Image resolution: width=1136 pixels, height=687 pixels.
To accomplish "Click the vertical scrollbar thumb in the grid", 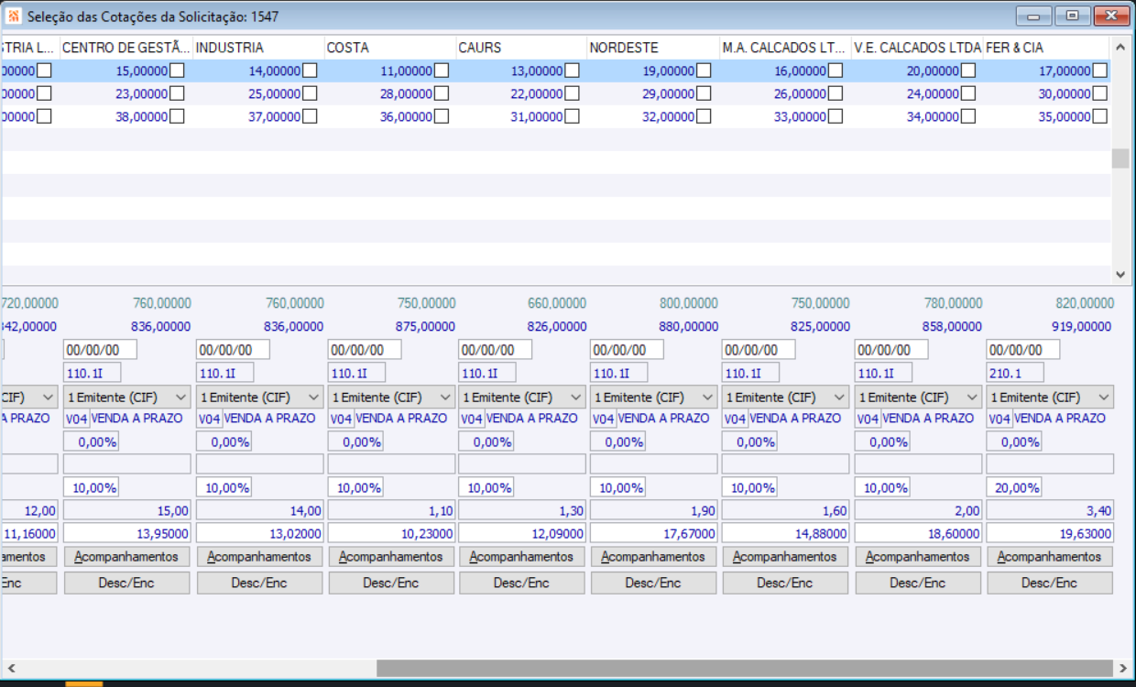I will tap(1120, 158).
